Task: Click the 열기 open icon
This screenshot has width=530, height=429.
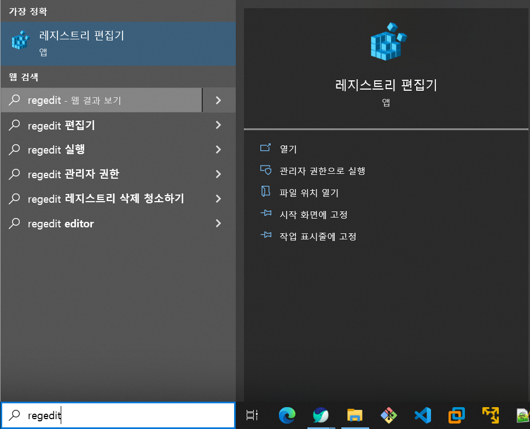Action: tap(265, 148)
